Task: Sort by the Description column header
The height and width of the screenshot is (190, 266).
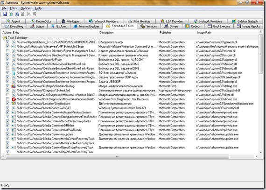Action: [128, 33]
